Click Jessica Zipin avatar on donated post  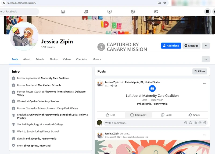coord(100,135)
